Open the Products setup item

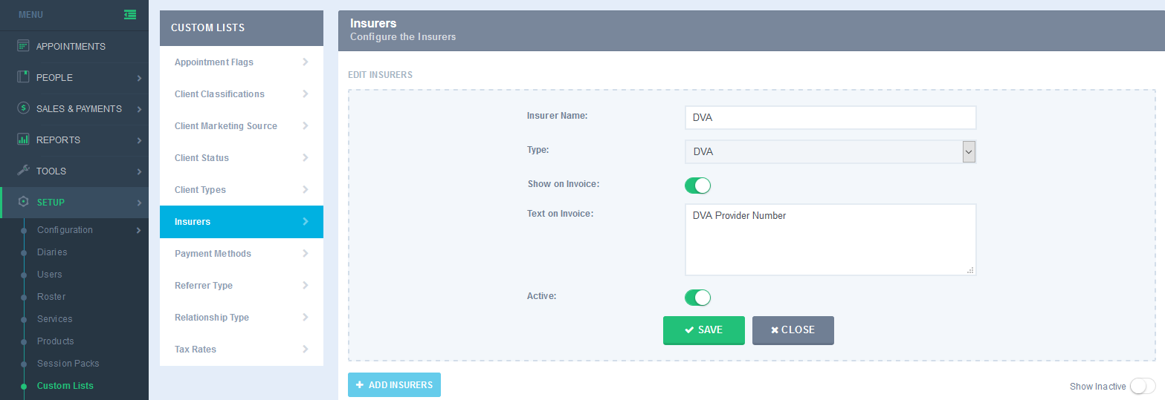click(x=56, y=341)
